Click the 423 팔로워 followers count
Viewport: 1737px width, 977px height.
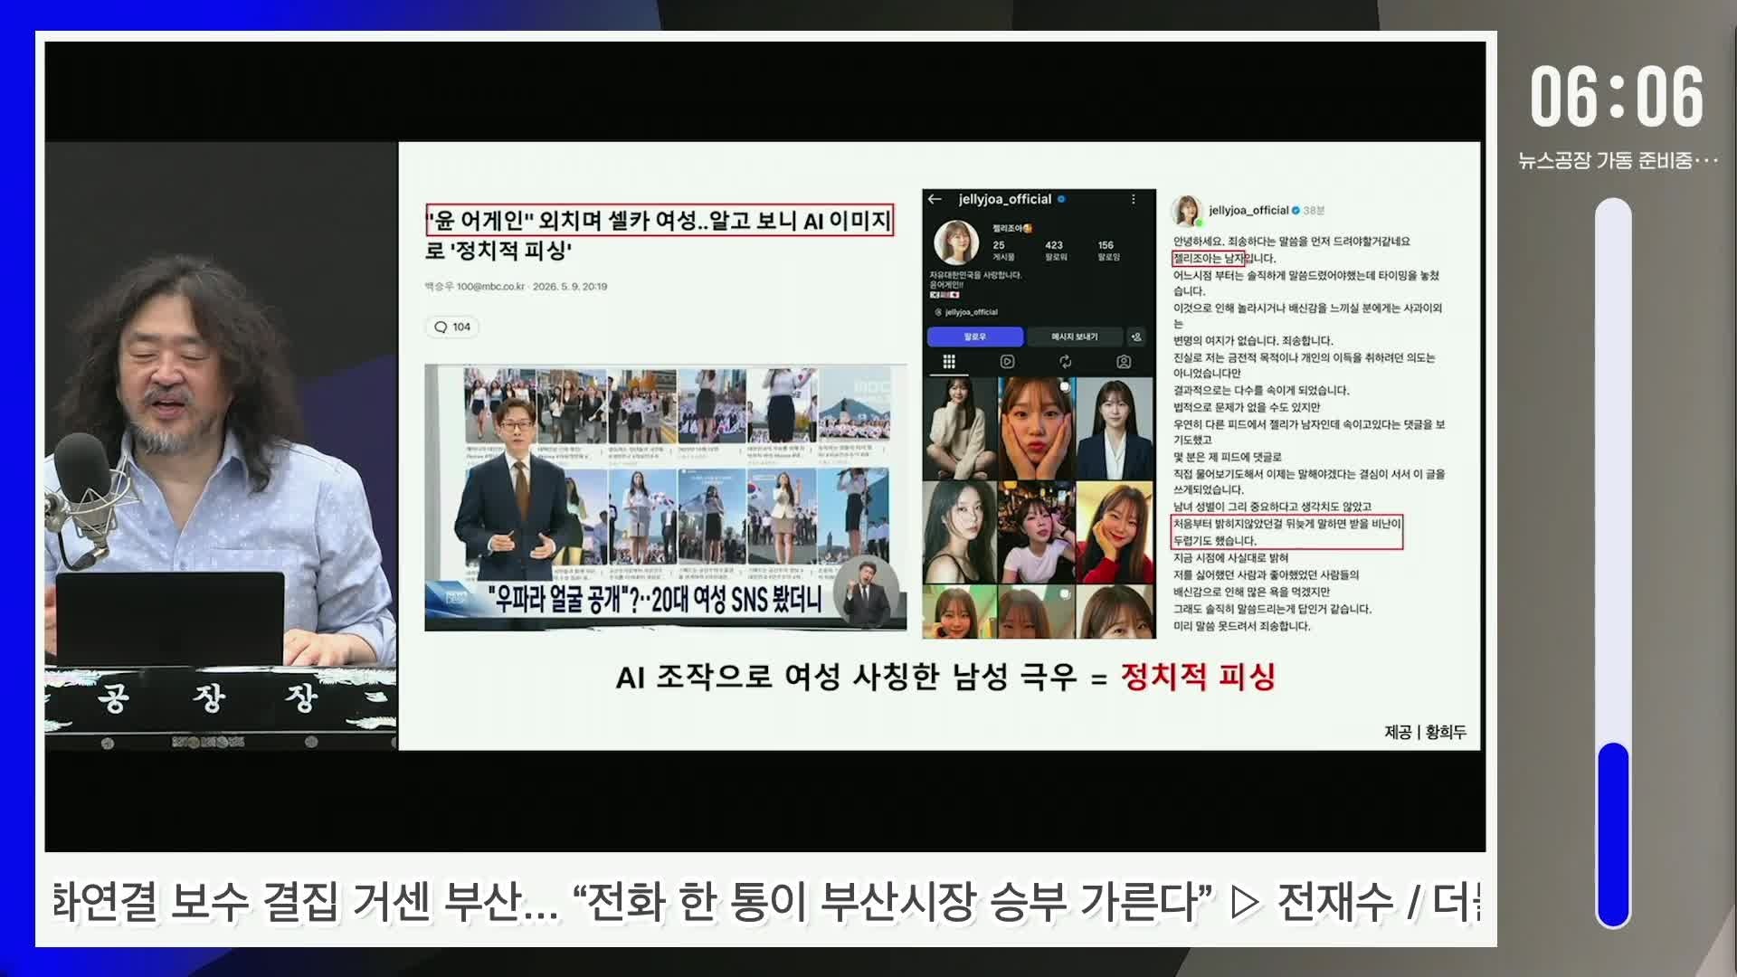1055,251
